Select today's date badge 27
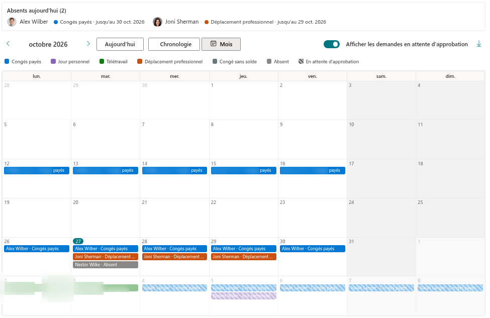490x318 pixels. click(x=78, y=241)
